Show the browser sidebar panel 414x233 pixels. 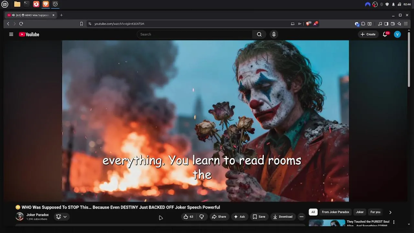point(386,24)
